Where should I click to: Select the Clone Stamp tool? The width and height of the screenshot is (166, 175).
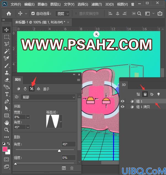point(7,73)
